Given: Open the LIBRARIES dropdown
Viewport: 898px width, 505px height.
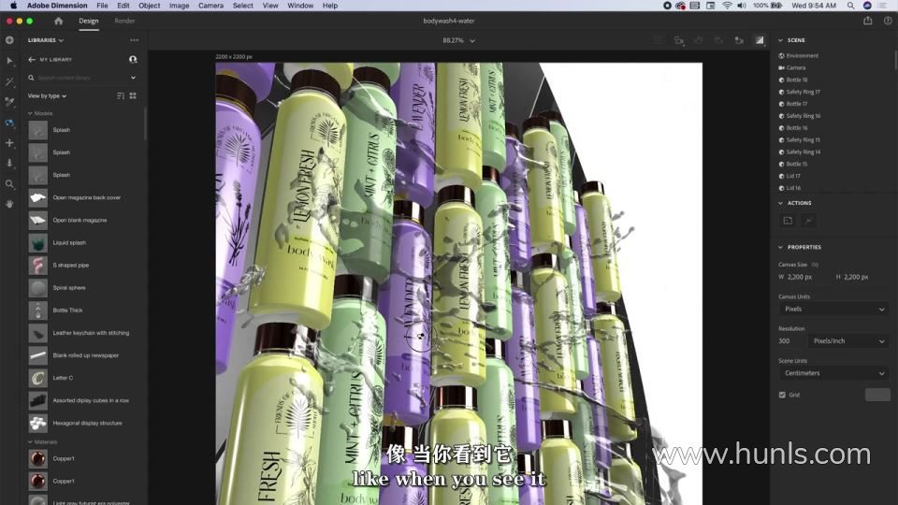Looking at the screenshot, I should click(x=46, y=40).
